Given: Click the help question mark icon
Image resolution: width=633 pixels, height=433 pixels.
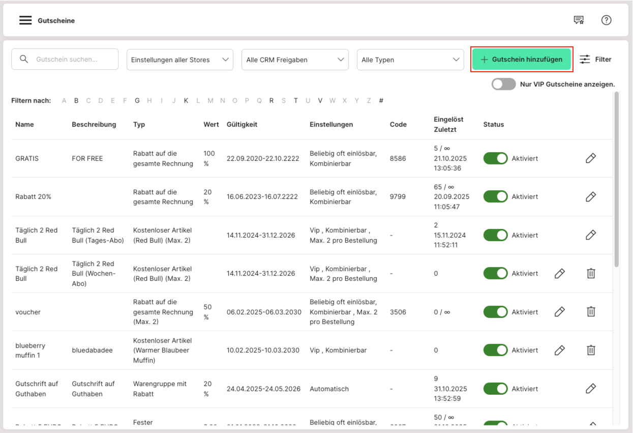Looking at the screenshot, I should point(606,20).
